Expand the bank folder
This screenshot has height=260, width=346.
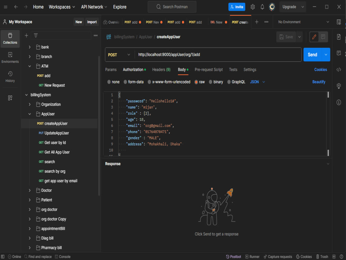29,47
